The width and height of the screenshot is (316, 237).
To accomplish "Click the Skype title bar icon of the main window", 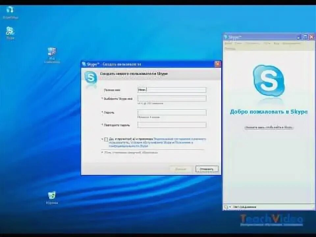I will (226, 37).
